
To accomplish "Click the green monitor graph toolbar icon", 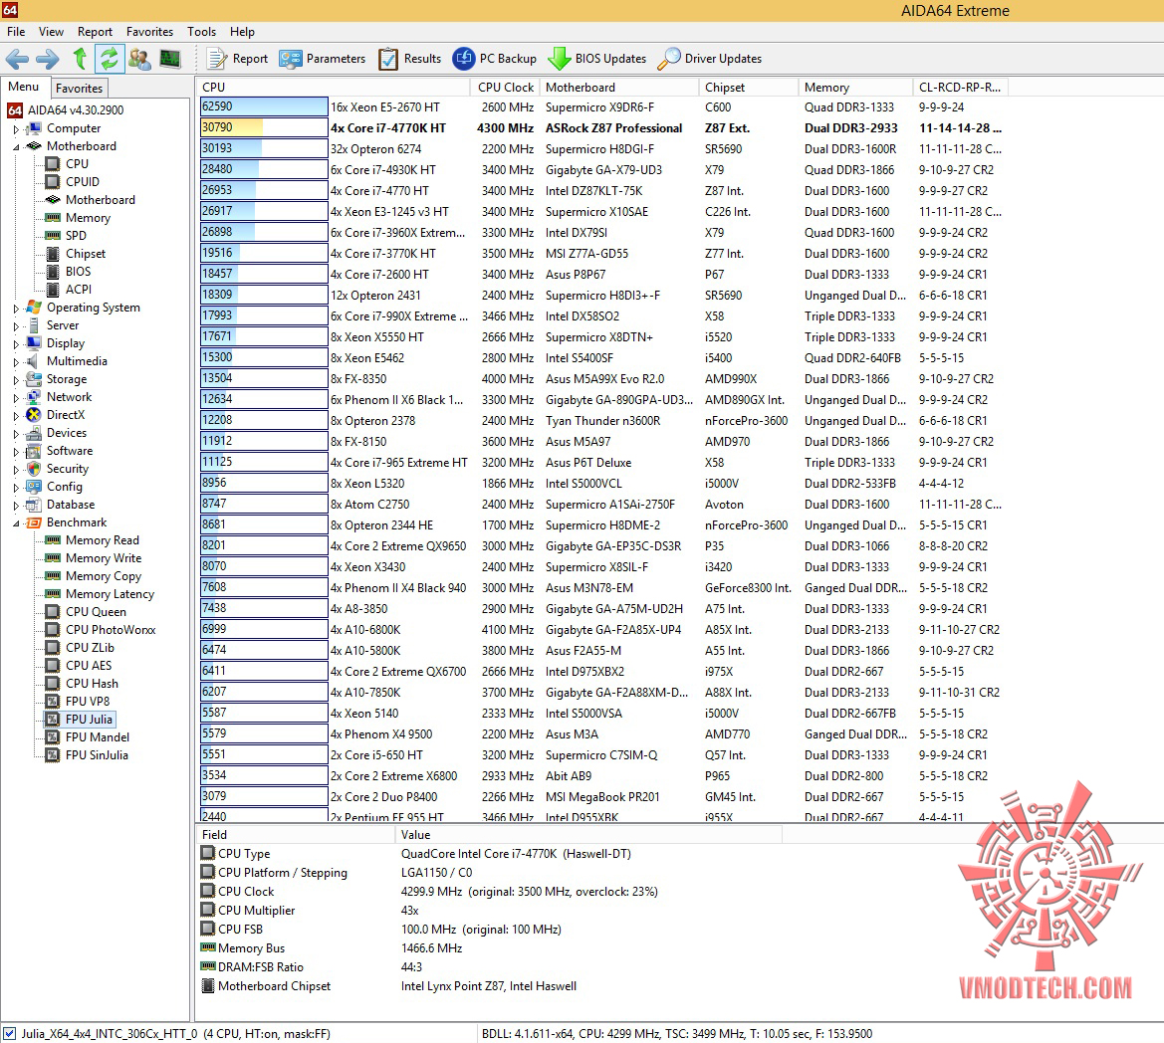I will point(170,59).
